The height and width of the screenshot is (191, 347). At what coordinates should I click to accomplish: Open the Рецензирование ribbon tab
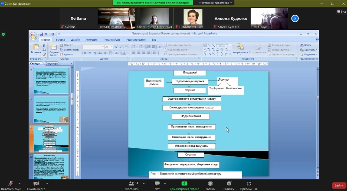click(x=136, y=40)
